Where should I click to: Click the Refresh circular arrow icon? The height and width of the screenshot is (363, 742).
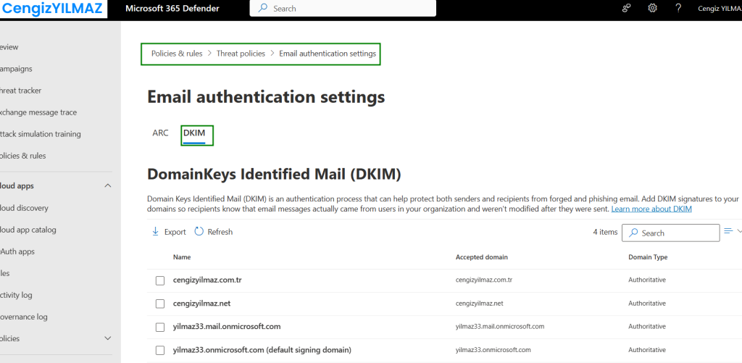click(200, 232)
